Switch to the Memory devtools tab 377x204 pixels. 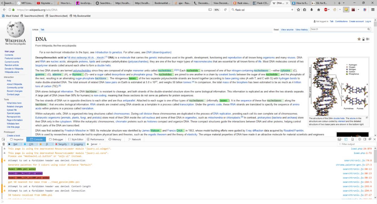pyautogui.click(x=115, y=139)
